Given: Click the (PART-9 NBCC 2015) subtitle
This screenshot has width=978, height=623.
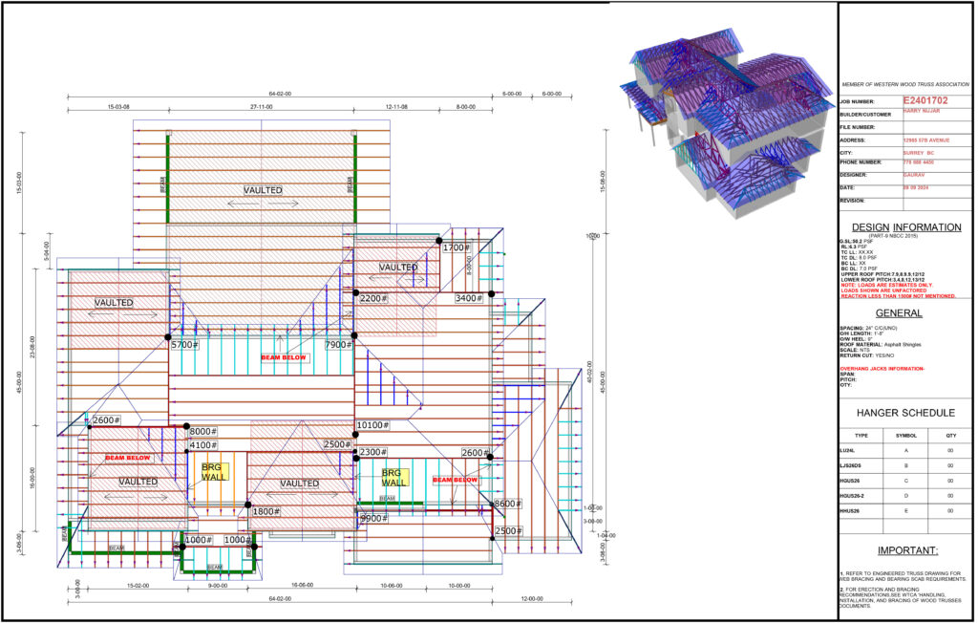Looking at the screenshot, I should tap(894, 235).
